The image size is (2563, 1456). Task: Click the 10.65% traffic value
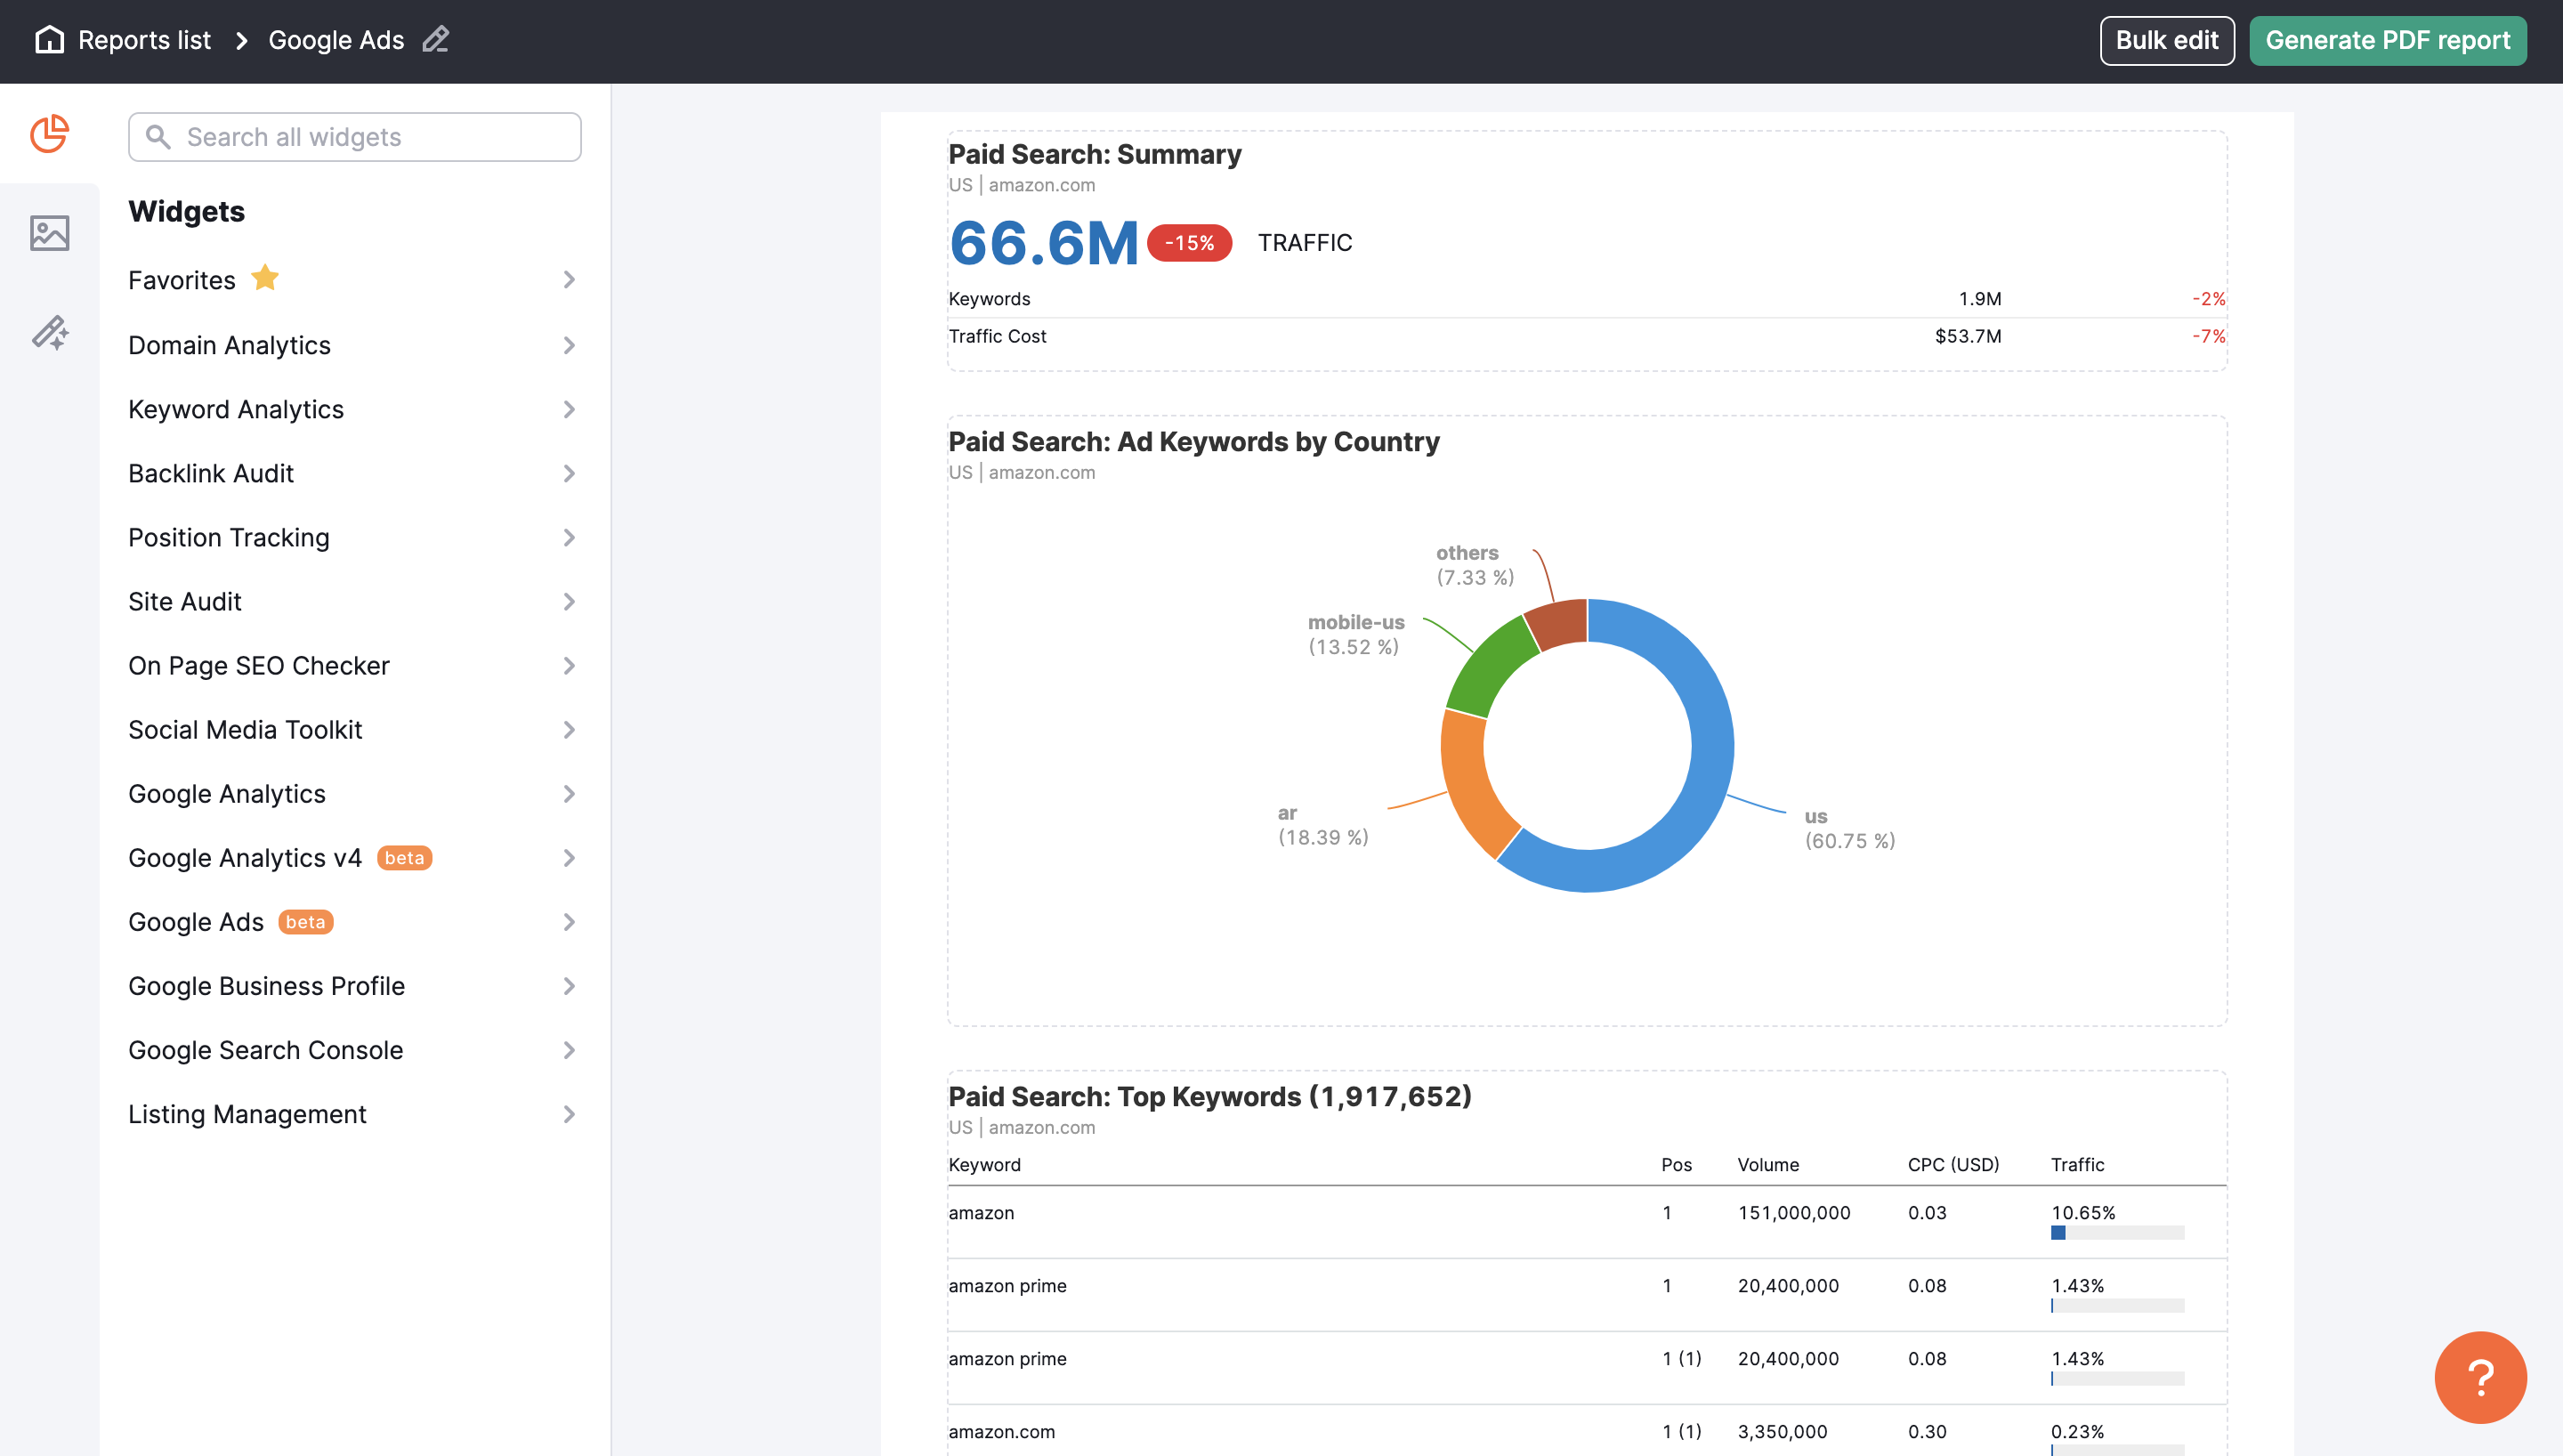pyautogui.click(x=2083, y=1212)
